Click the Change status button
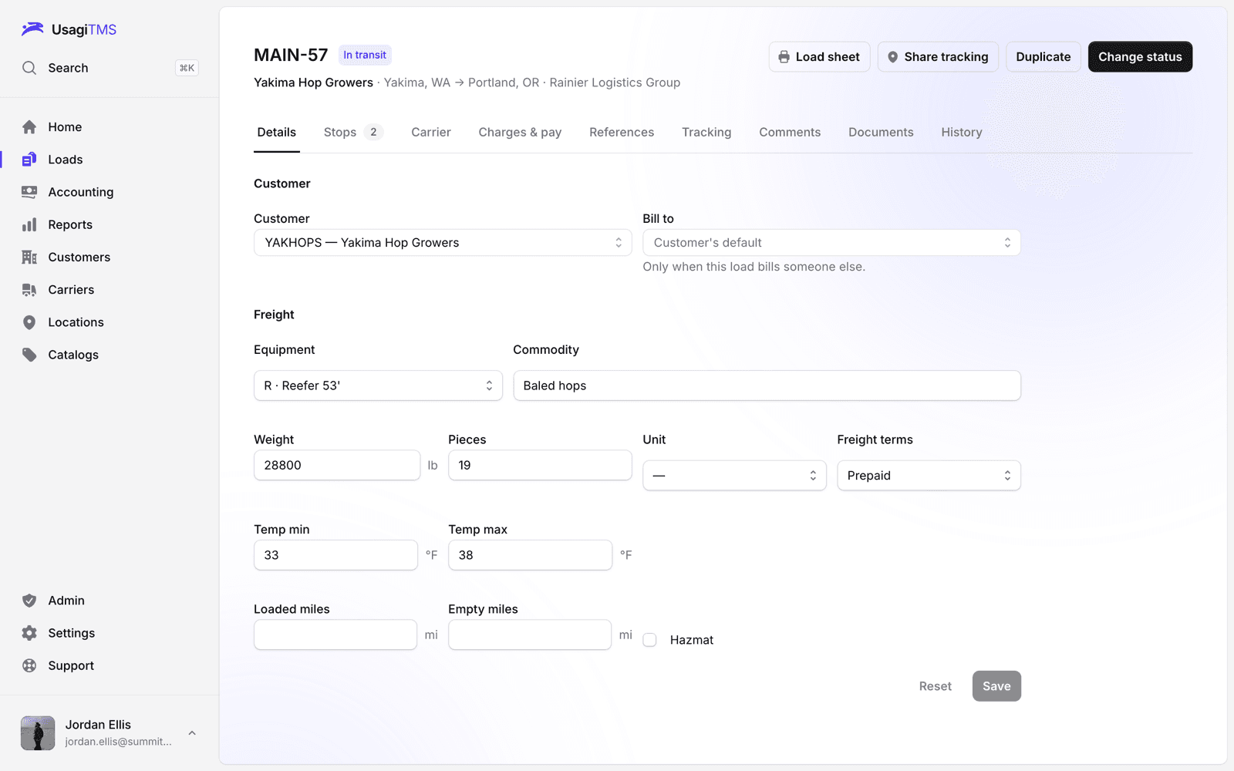This screenshot has width=1234, height=771. [1140, 57]
